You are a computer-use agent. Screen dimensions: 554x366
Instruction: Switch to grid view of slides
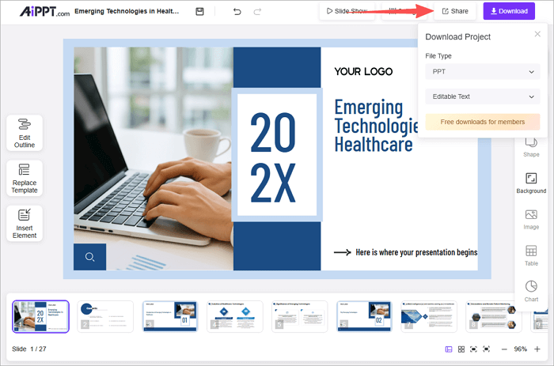461,349
